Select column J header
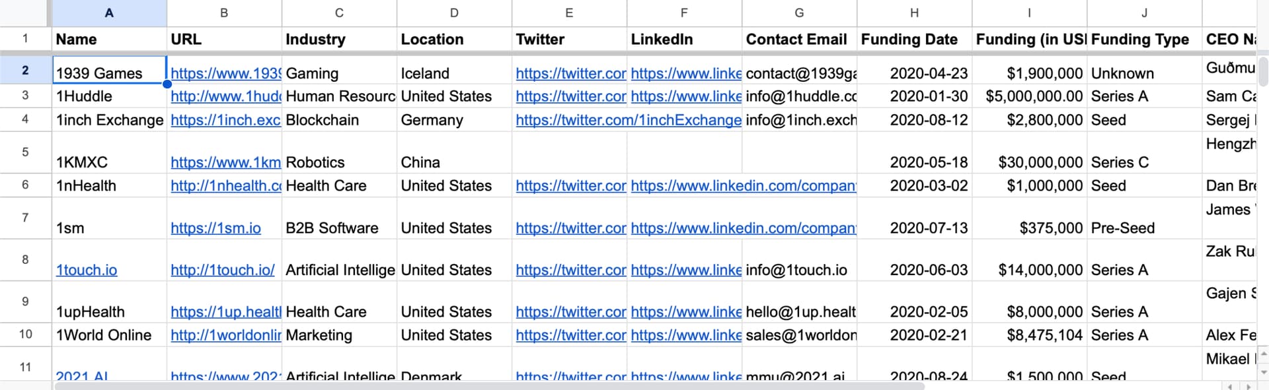 click(1144, 13)
